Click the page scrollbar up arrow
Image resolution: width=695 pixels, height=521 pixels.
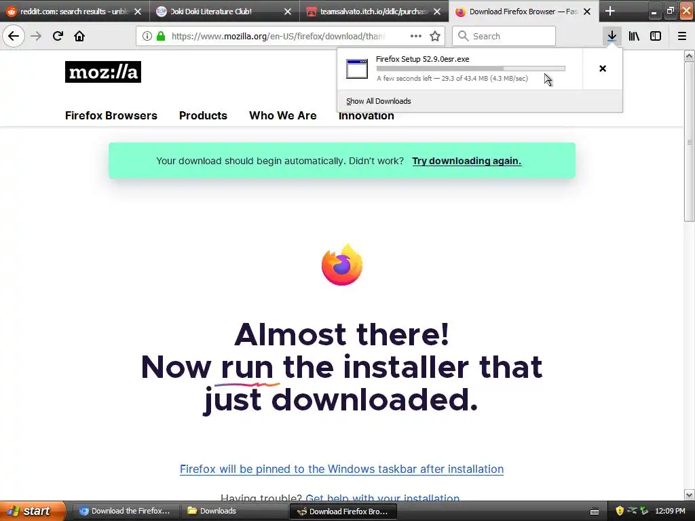point(689,56)
